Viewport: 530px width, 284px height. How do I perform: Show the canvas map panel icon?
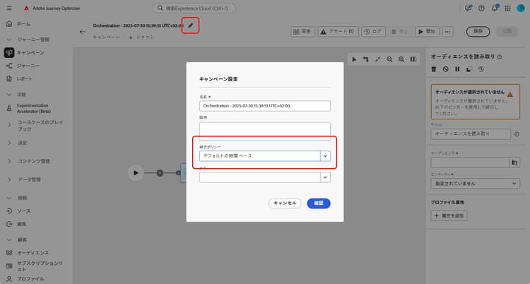pyautogui.click(x=413, y=59)
